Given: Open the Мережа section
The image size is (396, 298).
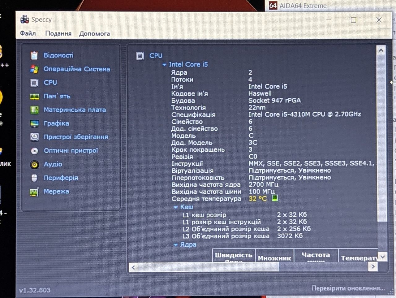Looking at the screenshot, I should coord(56,192).
